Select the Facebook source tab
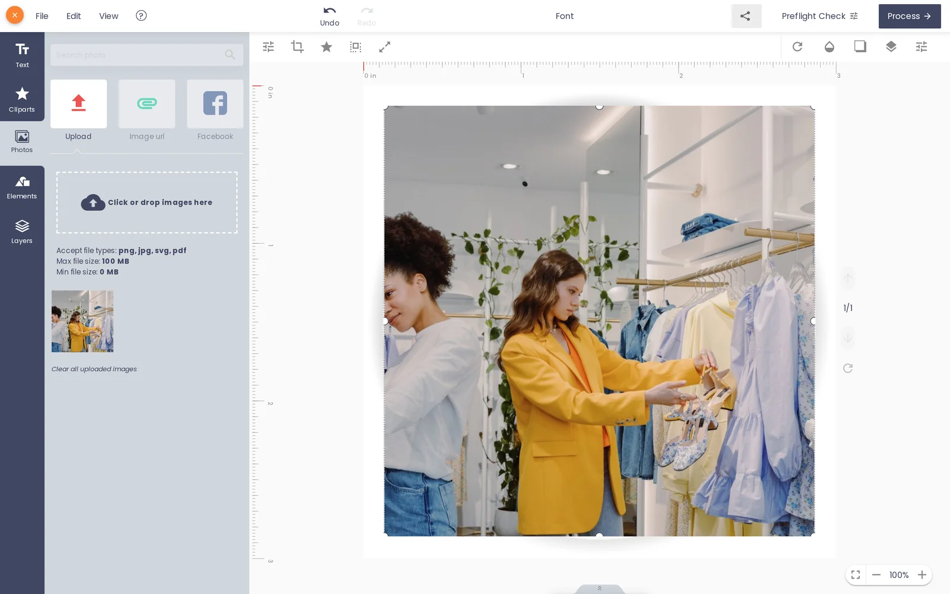 (x=215, y=110)
